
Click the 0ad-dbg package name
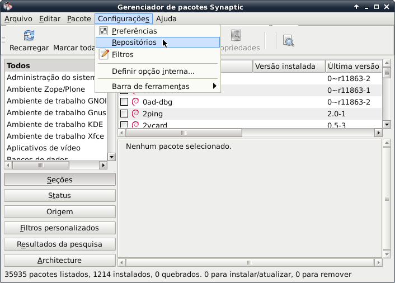click(x=157, y=102)
